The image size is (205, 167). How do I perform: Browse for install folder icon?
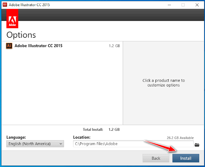point(197,145)
